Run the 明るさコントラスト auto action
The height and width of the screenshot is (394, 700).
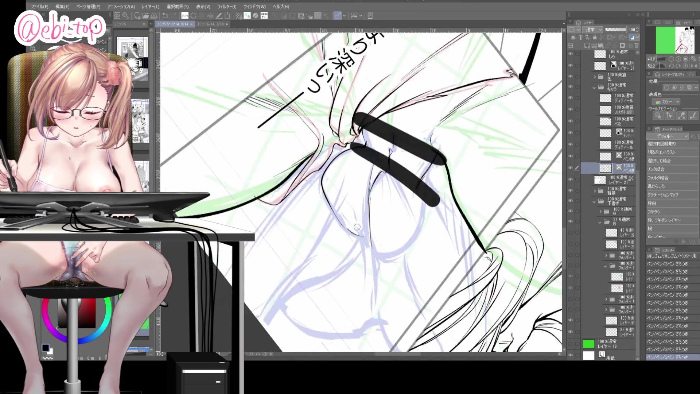(x=661, y=152)
